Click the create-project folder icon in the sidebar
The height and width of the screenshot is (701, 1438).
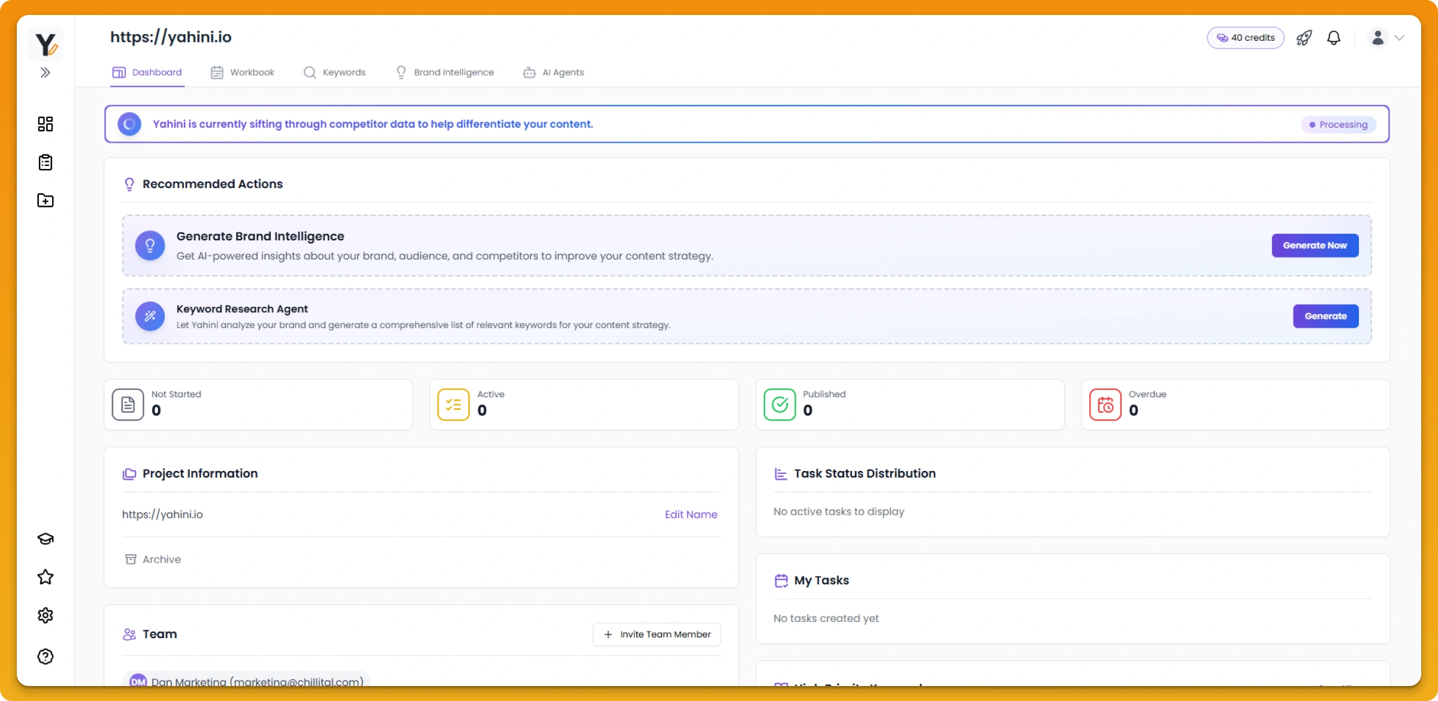(x=45, y=201)
